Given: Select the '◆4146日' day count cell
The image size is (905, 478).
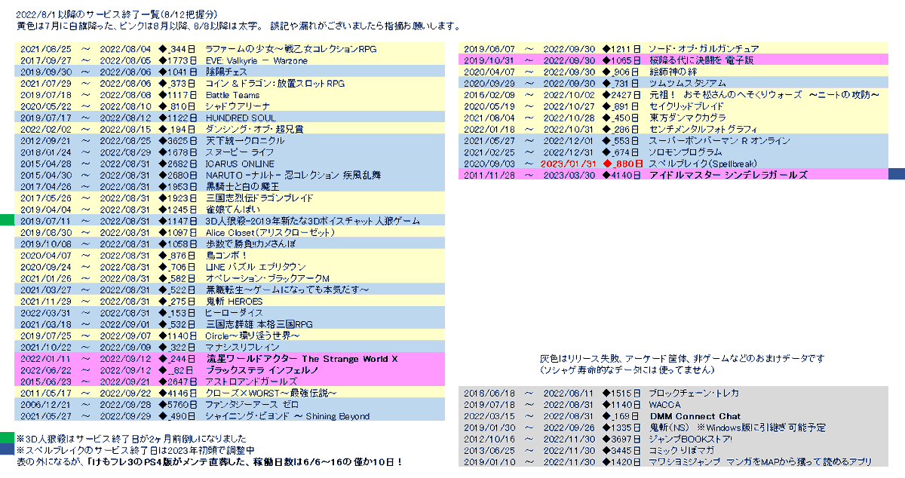Looking at the screenshot, I should tap(176, 393).
